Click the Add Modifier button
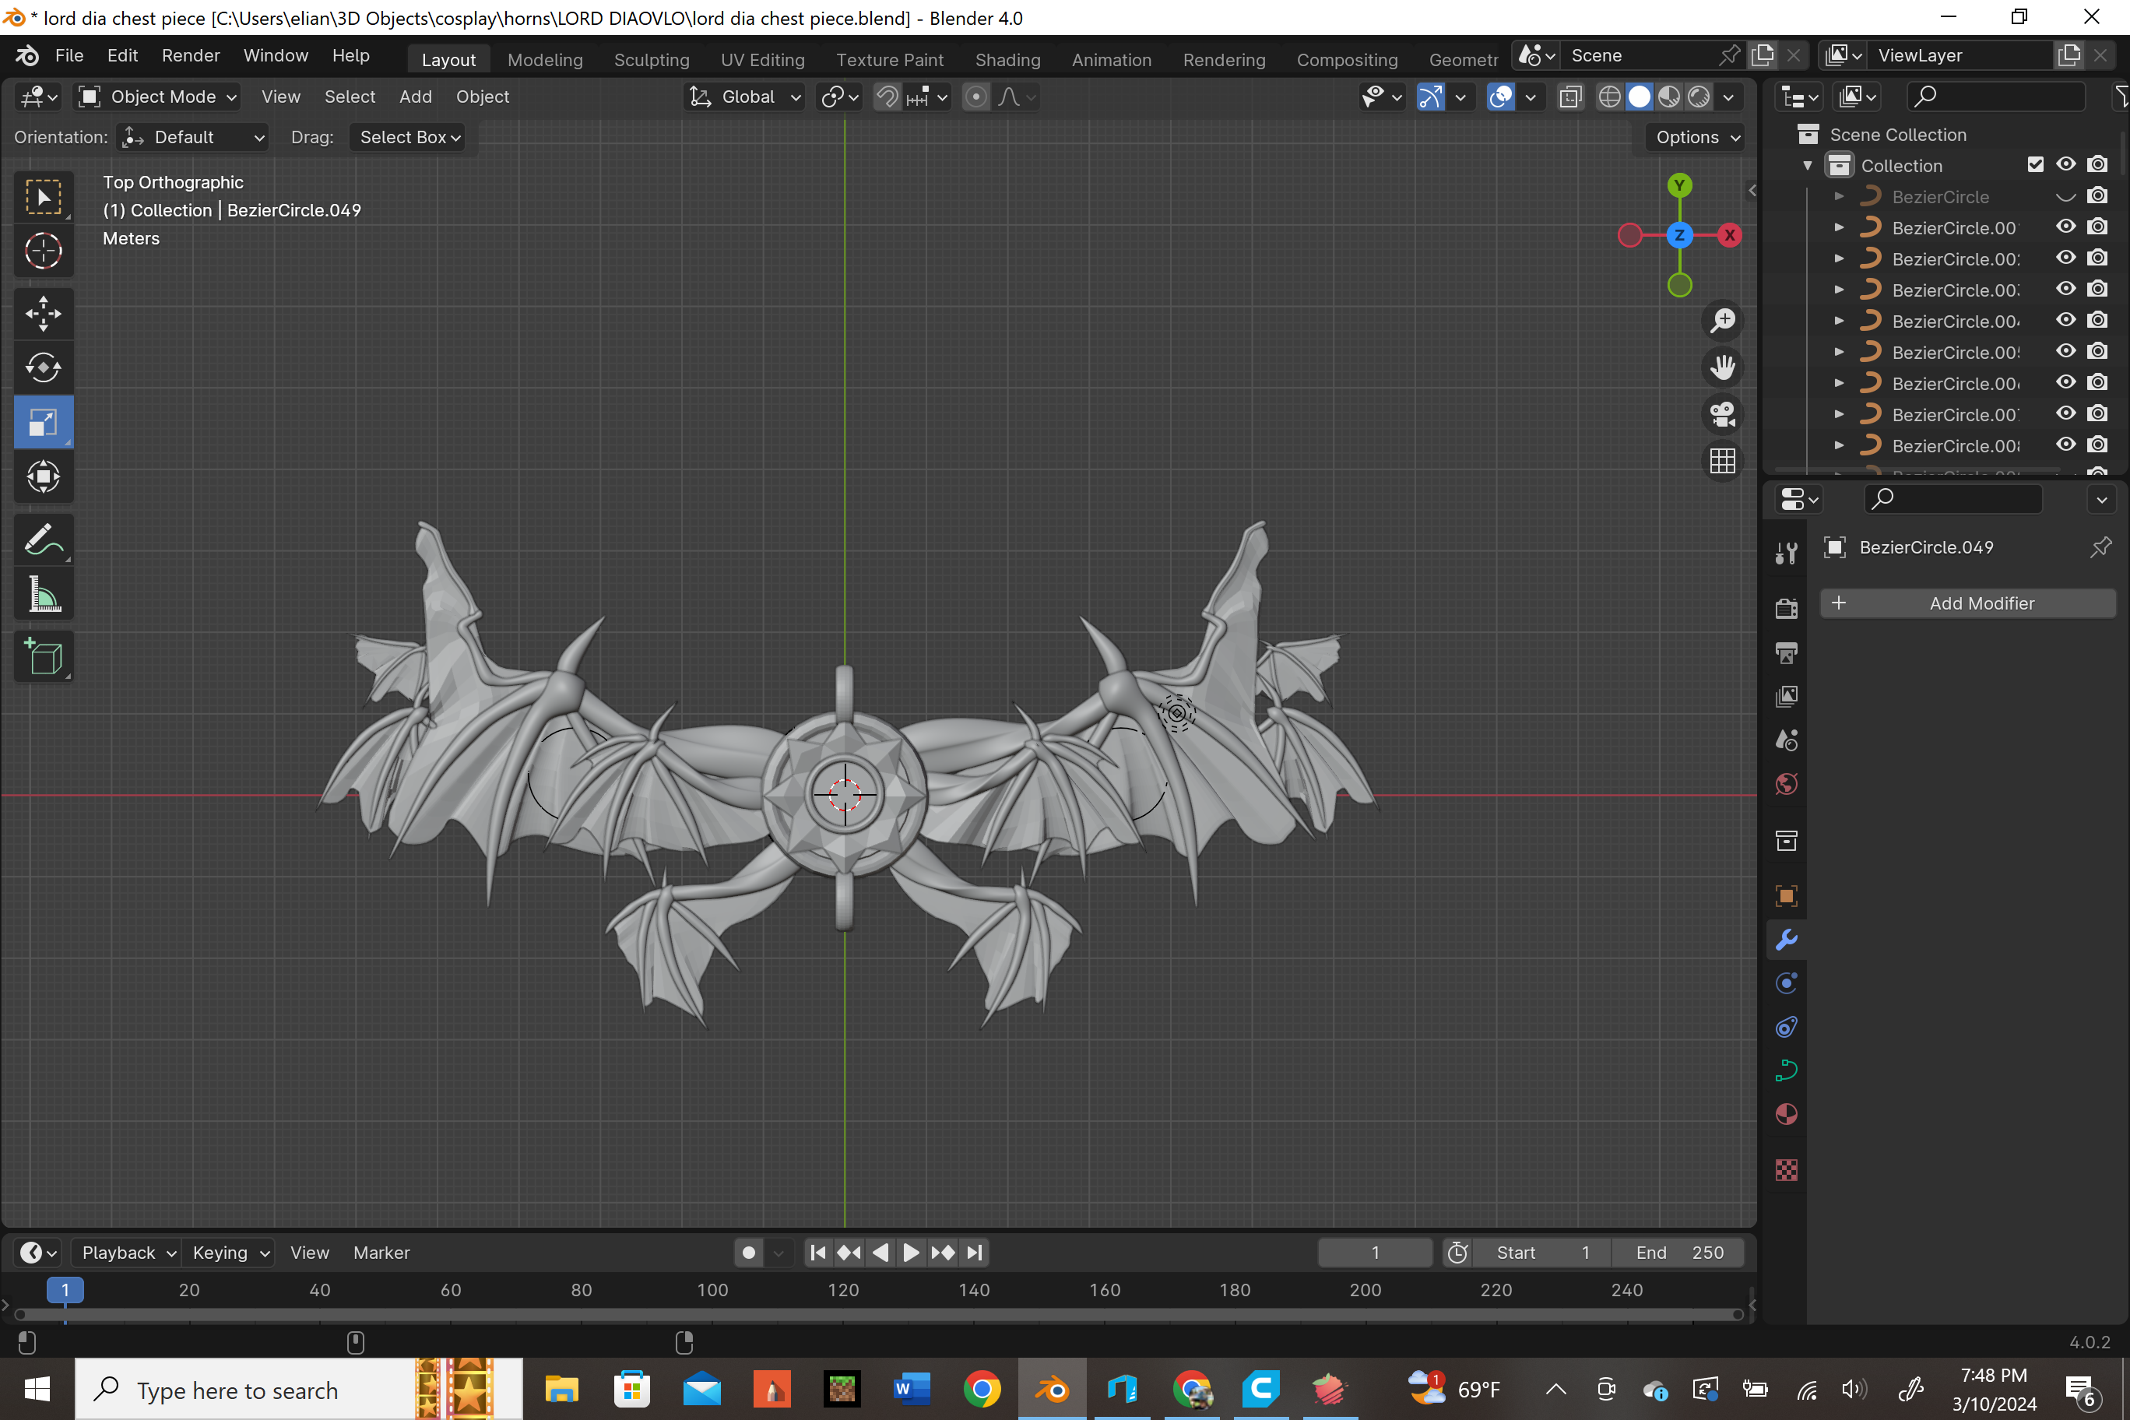Image resolution: width=2130 pixels, height=1420 pixels. (x=1967, y=603)
